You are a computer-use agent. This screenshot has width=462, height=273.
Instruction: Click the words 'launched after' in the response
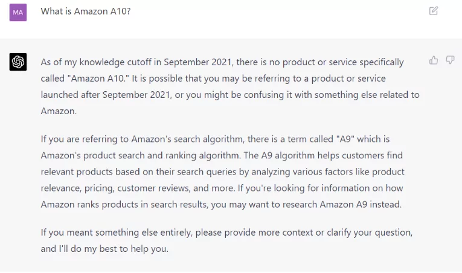coord(70,95)
